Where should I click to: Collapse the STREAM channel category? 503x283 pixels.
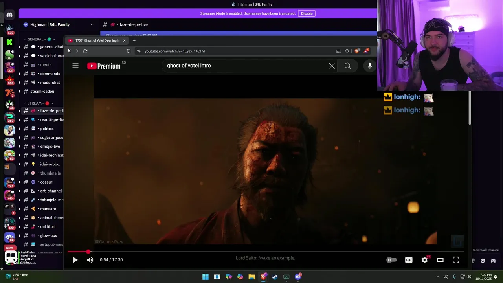tap(39, 103)
